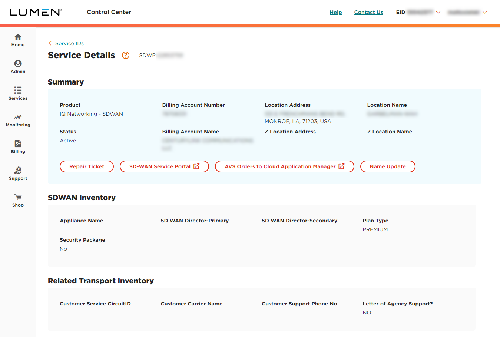This screenshot has width=500, height=337.
Task: Click the Letter of Agency Support? label
Action: tap(398, 304)
